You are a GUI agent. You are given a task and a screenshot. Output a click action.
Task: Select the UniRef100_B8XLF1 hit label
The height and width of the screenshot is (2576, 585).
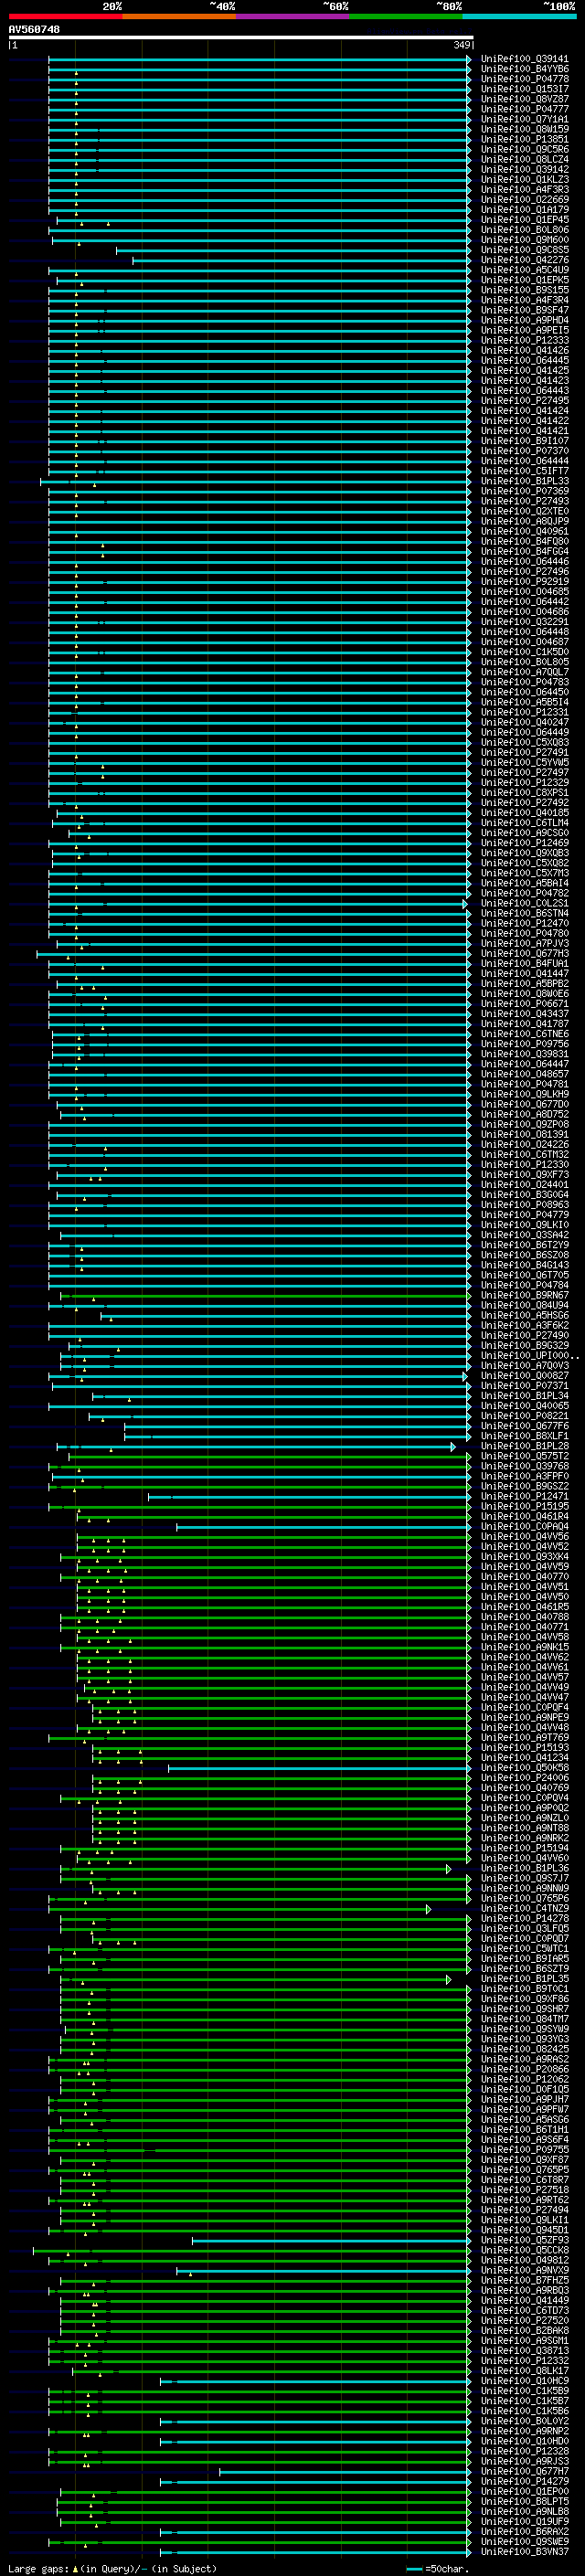525,1436
